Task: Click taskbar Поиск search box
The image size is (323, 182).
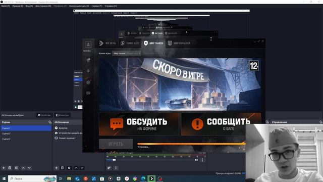Action: (x=32, y=178)
